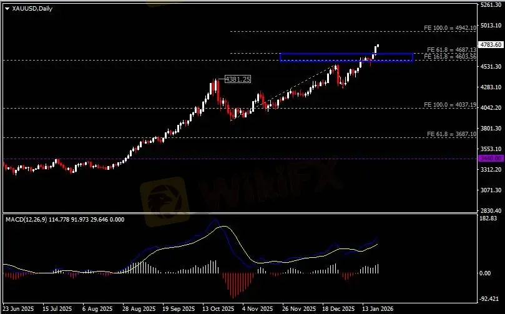Select the blue rectangle zone object
The width and height of the screenshot is (505, 314).
(346, 57)
